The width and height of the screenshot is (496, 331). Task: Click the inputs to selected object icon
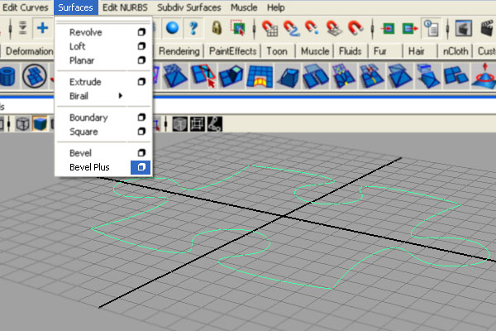389,28
